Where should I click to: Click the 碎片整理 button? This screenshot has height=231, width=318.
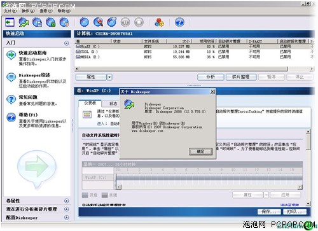click(241, 77)
